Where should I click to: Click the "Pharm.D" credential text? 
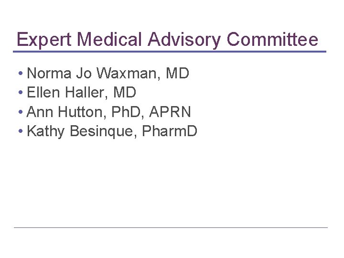click(x=169, y=131)
